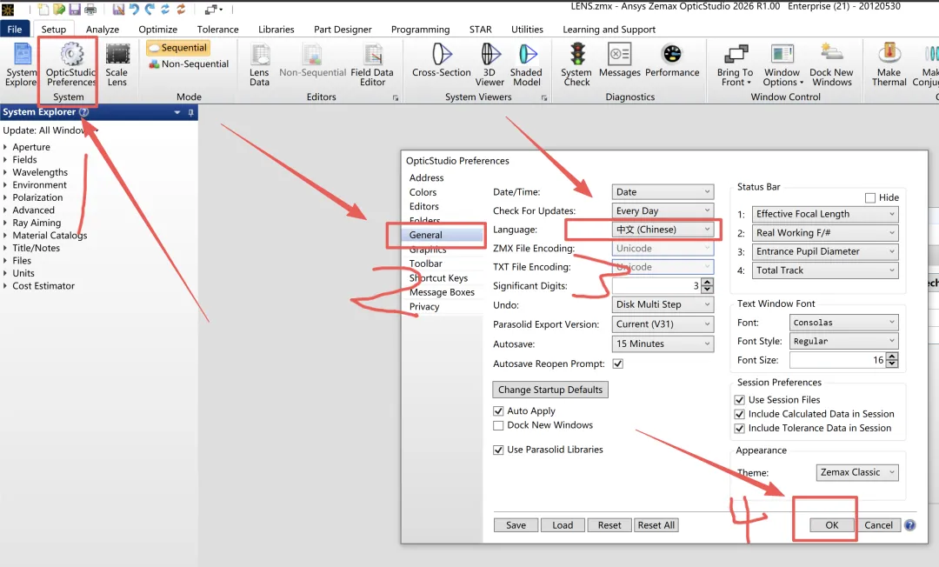939x567 pixels.
Task: Enable Dock New Windows checkbox in preferences
Action: tap(498, 425)
